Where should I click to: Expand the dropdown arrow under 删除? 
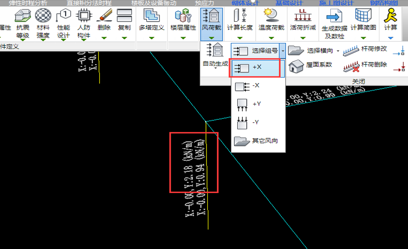coord(104,38)
